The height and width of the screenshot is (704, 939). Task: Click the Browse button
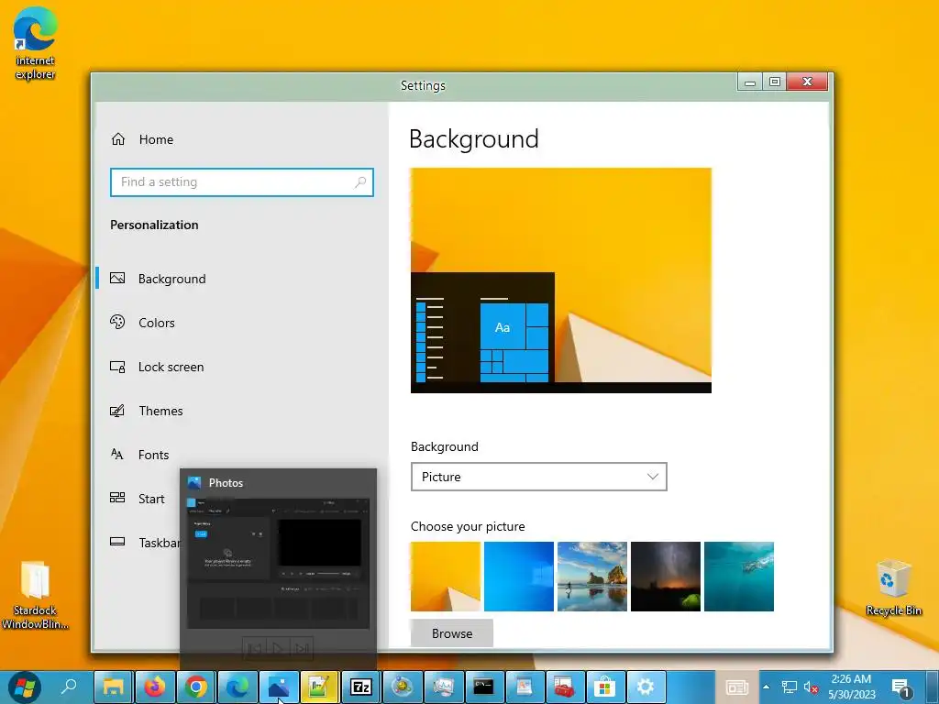point(452,633)
